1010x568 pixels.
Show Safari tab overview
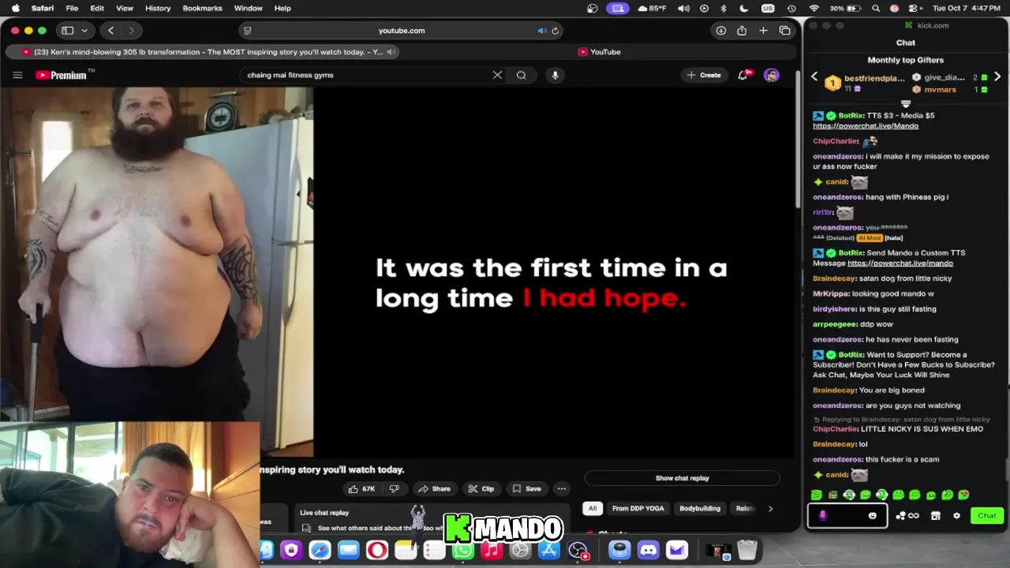point(784,30)
